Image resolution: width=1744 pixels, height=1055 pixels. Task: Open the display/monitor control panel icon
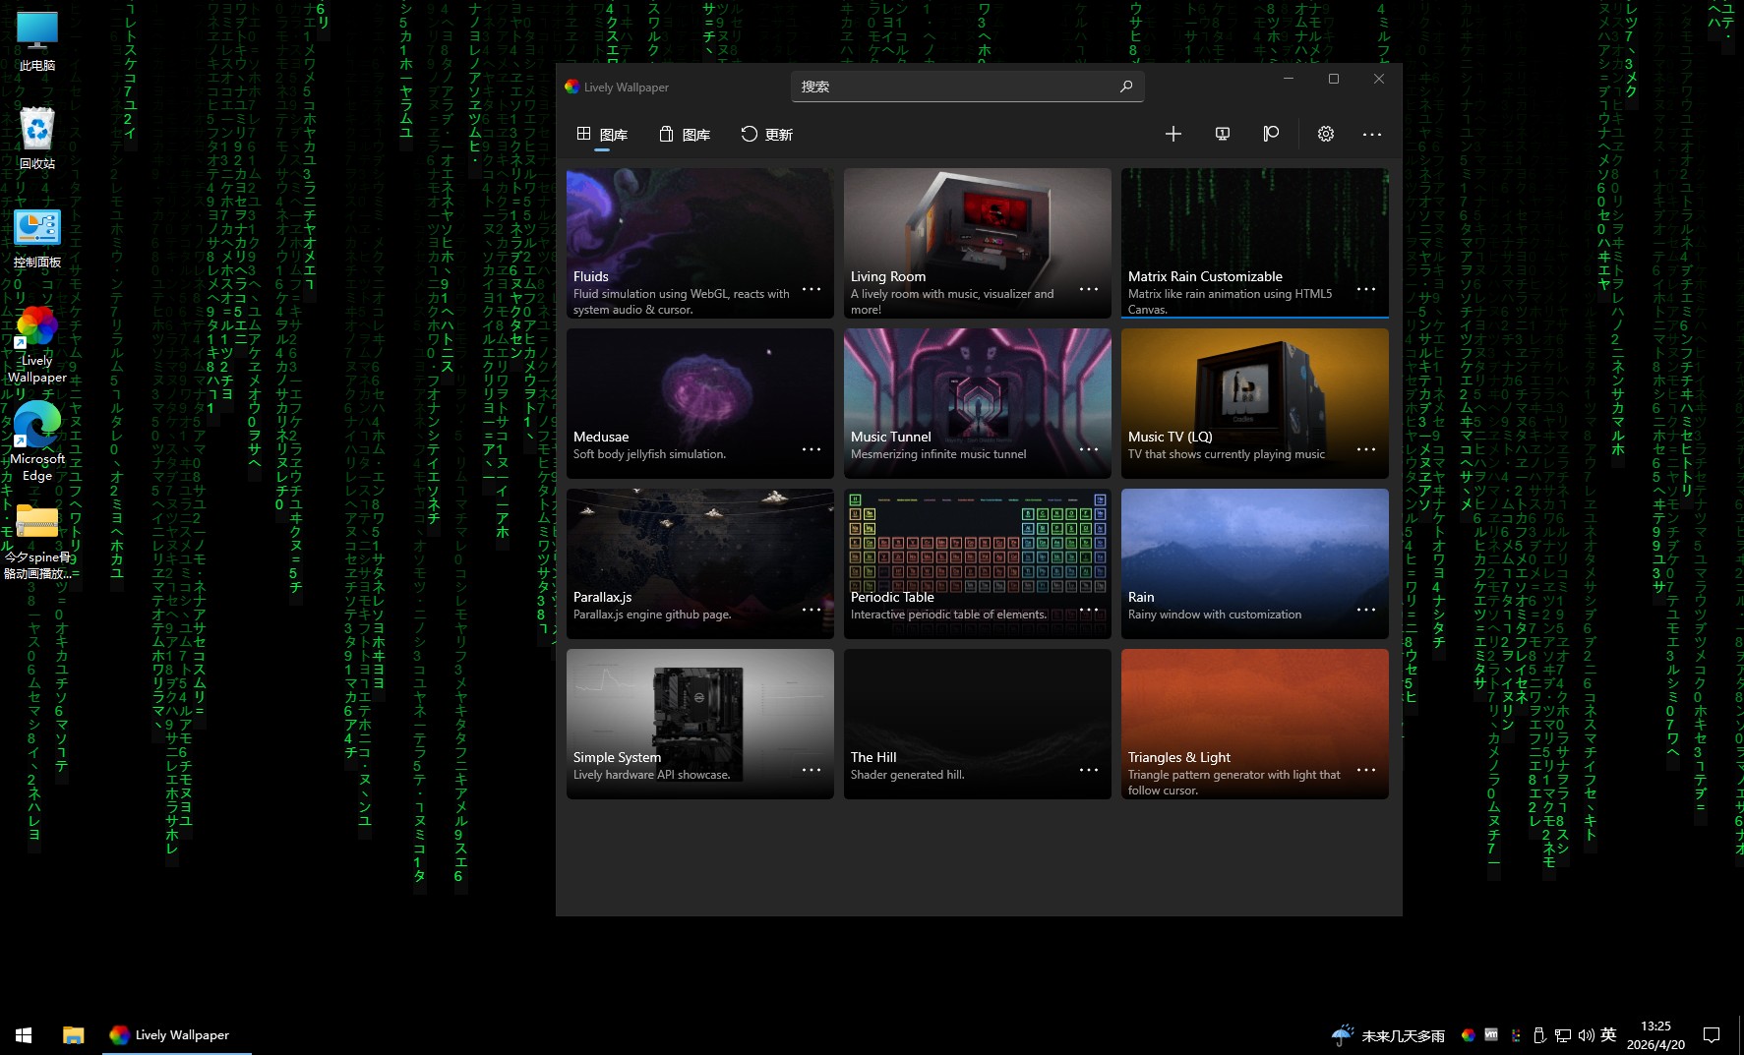(x=1222, y=134)
